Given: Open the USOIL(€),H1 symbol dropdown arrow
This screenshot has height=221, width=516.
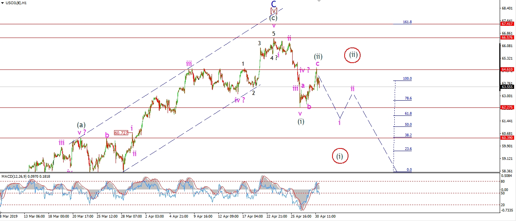Looking at the screenshot, I should pos(3,3).
